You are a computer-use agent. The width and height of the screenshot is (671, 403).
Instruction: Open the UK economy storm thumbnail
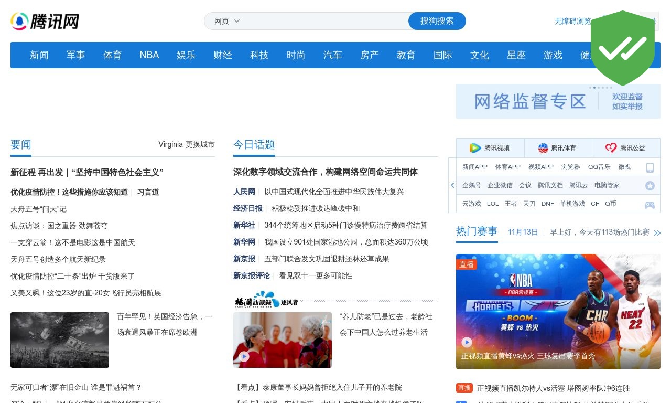point(60,340)
